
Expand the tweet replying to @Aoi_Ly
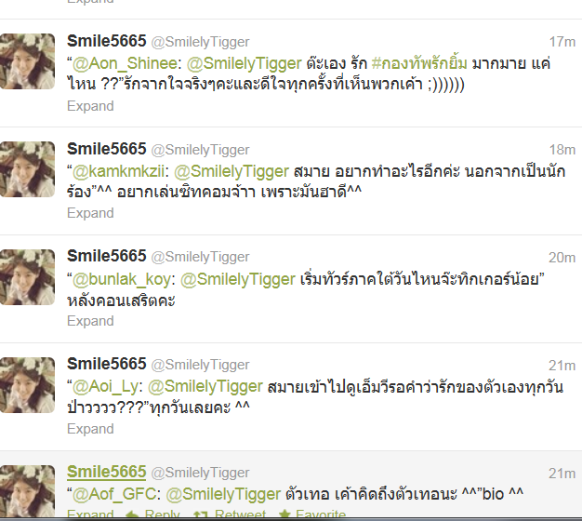point(90,429)
